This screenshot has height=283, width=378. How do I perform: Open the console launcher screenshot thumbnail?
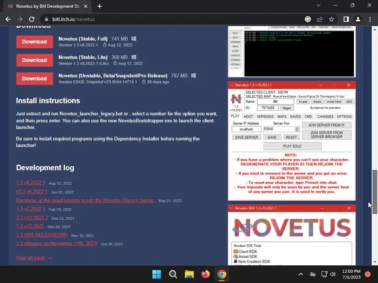pos(292,52)
